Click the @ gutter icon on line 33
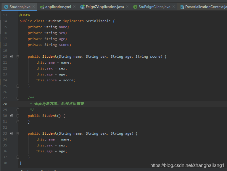 tap(12, 133)
